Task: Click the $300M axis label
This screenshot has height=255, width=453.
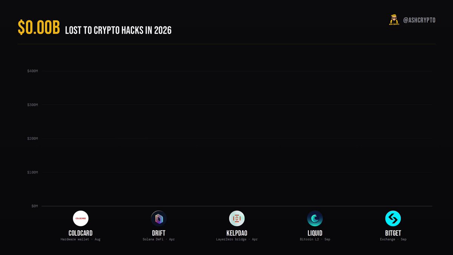Action: pyautogui.click(x=32, y=105)
